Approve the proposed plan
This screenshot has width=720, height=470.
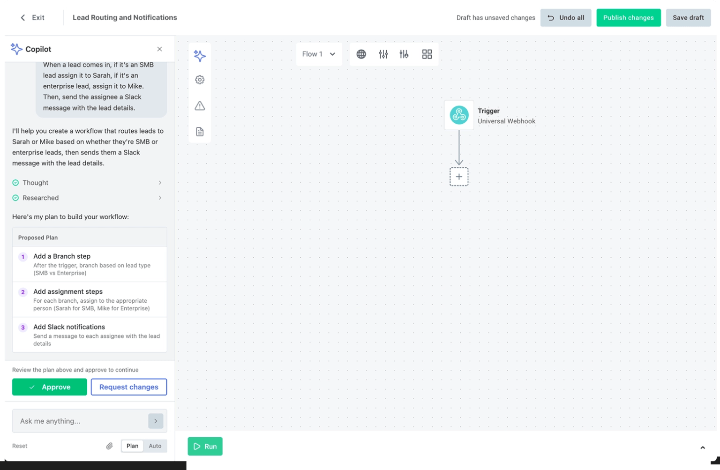point(50,387)
